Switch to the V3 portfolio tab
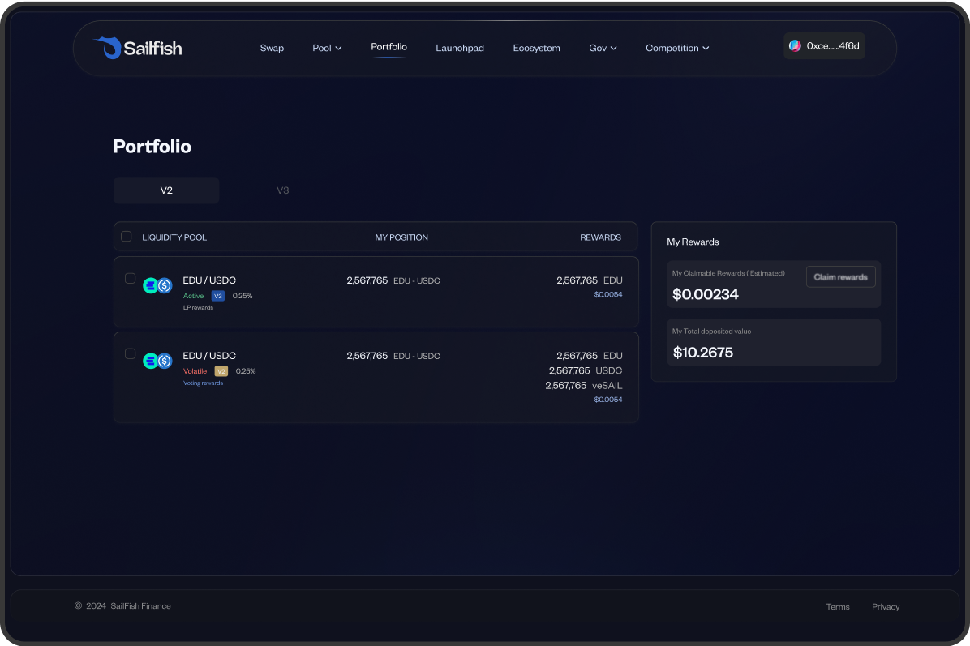This screenshot has height=646, width=970. [282, 190]
